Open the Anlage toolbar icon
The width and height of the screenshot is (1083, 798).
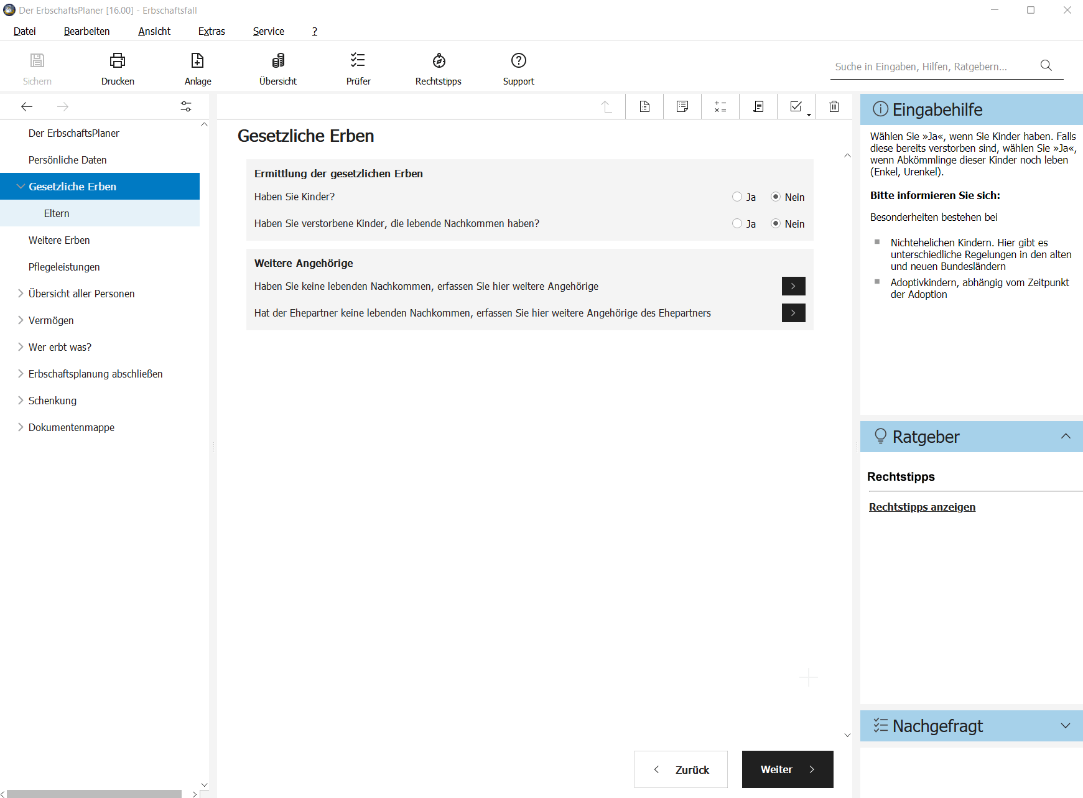197,61
